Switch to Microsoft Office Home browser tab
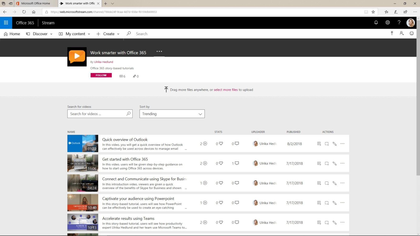This screenshot has width=420, height=236. point(35,3)
